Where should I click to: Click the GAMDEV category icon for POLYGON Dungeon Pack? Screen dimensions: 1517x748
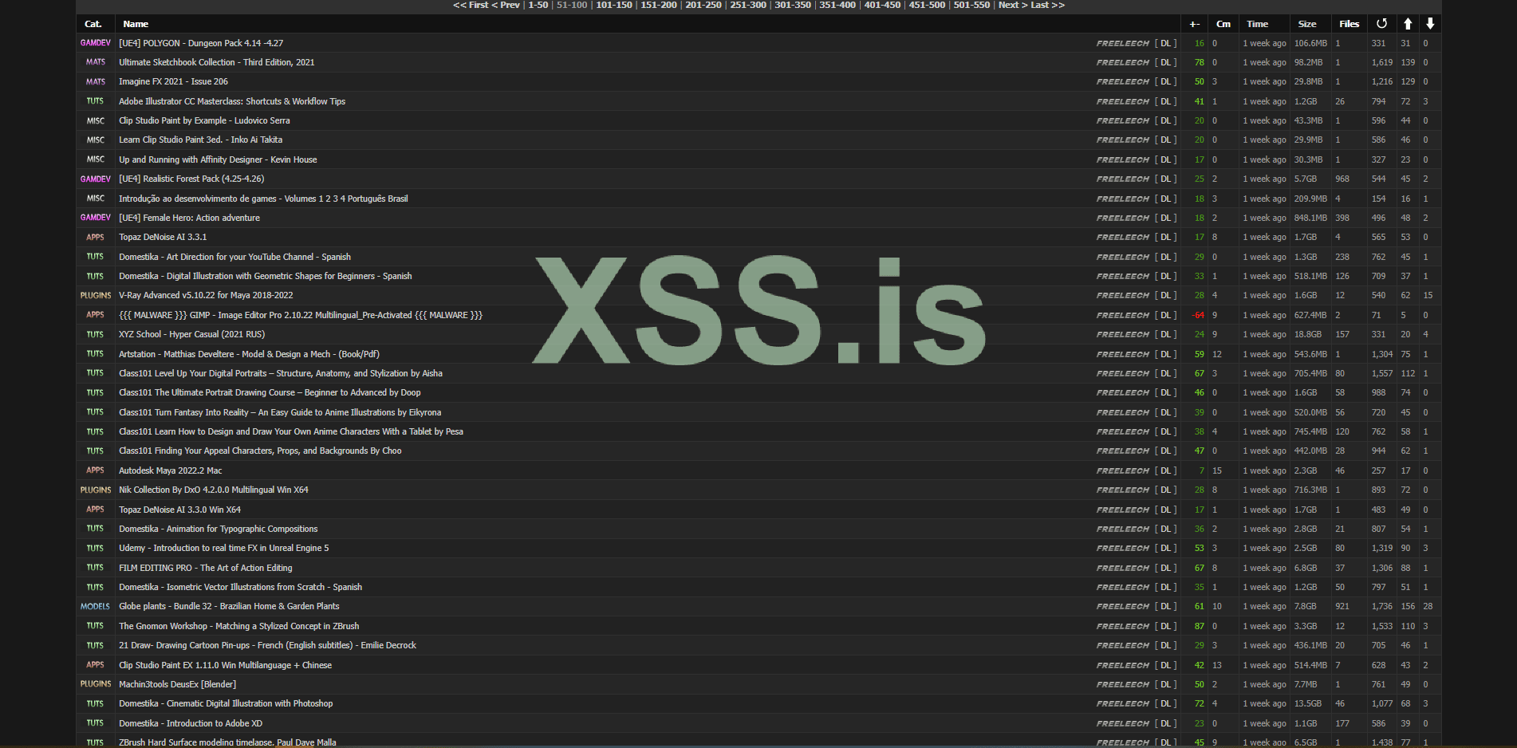pos(96,43)
